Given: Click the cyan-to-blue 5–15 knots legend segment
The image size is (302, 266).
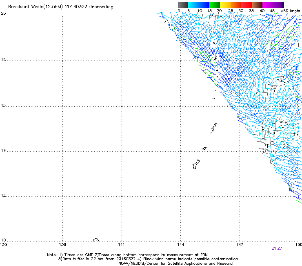Looking at the screenshot, I should point(199,5).
